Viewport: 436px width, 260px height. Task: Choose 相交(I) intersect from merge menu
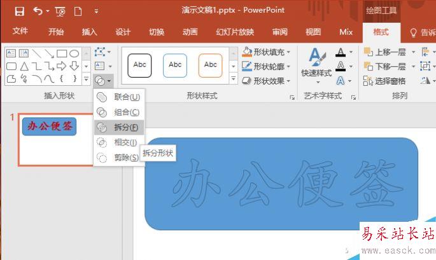pyautogui.click(x=119, y=142)
